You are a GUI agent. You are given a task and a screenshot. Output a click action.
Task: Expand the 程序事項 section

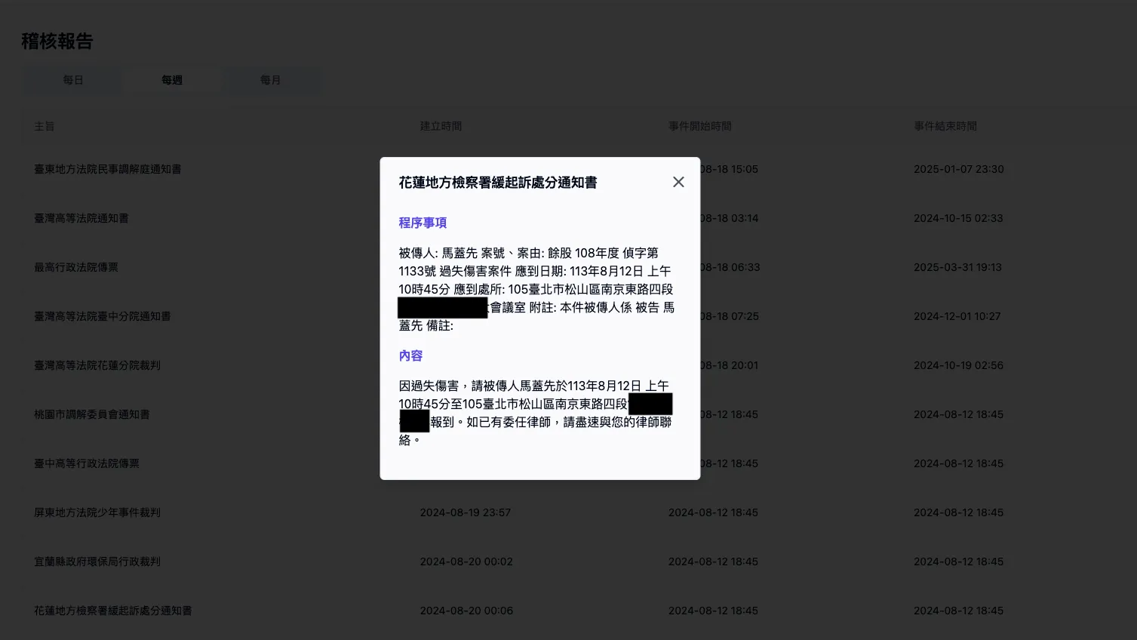pos(423,223)
